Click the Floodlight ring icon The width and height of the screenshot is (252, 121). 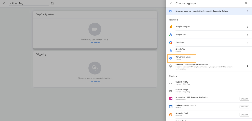point(171,42)
